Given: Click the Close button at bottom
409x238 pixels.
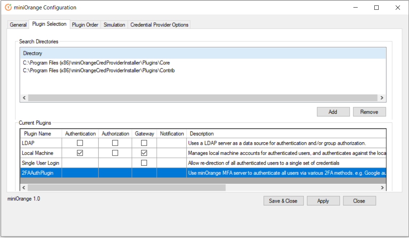Looking at the screenshot, I should tap(359, 201).
